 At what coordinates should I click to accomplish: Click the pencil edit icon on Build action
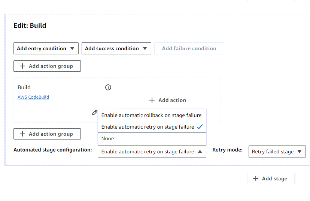click(95, 112)
